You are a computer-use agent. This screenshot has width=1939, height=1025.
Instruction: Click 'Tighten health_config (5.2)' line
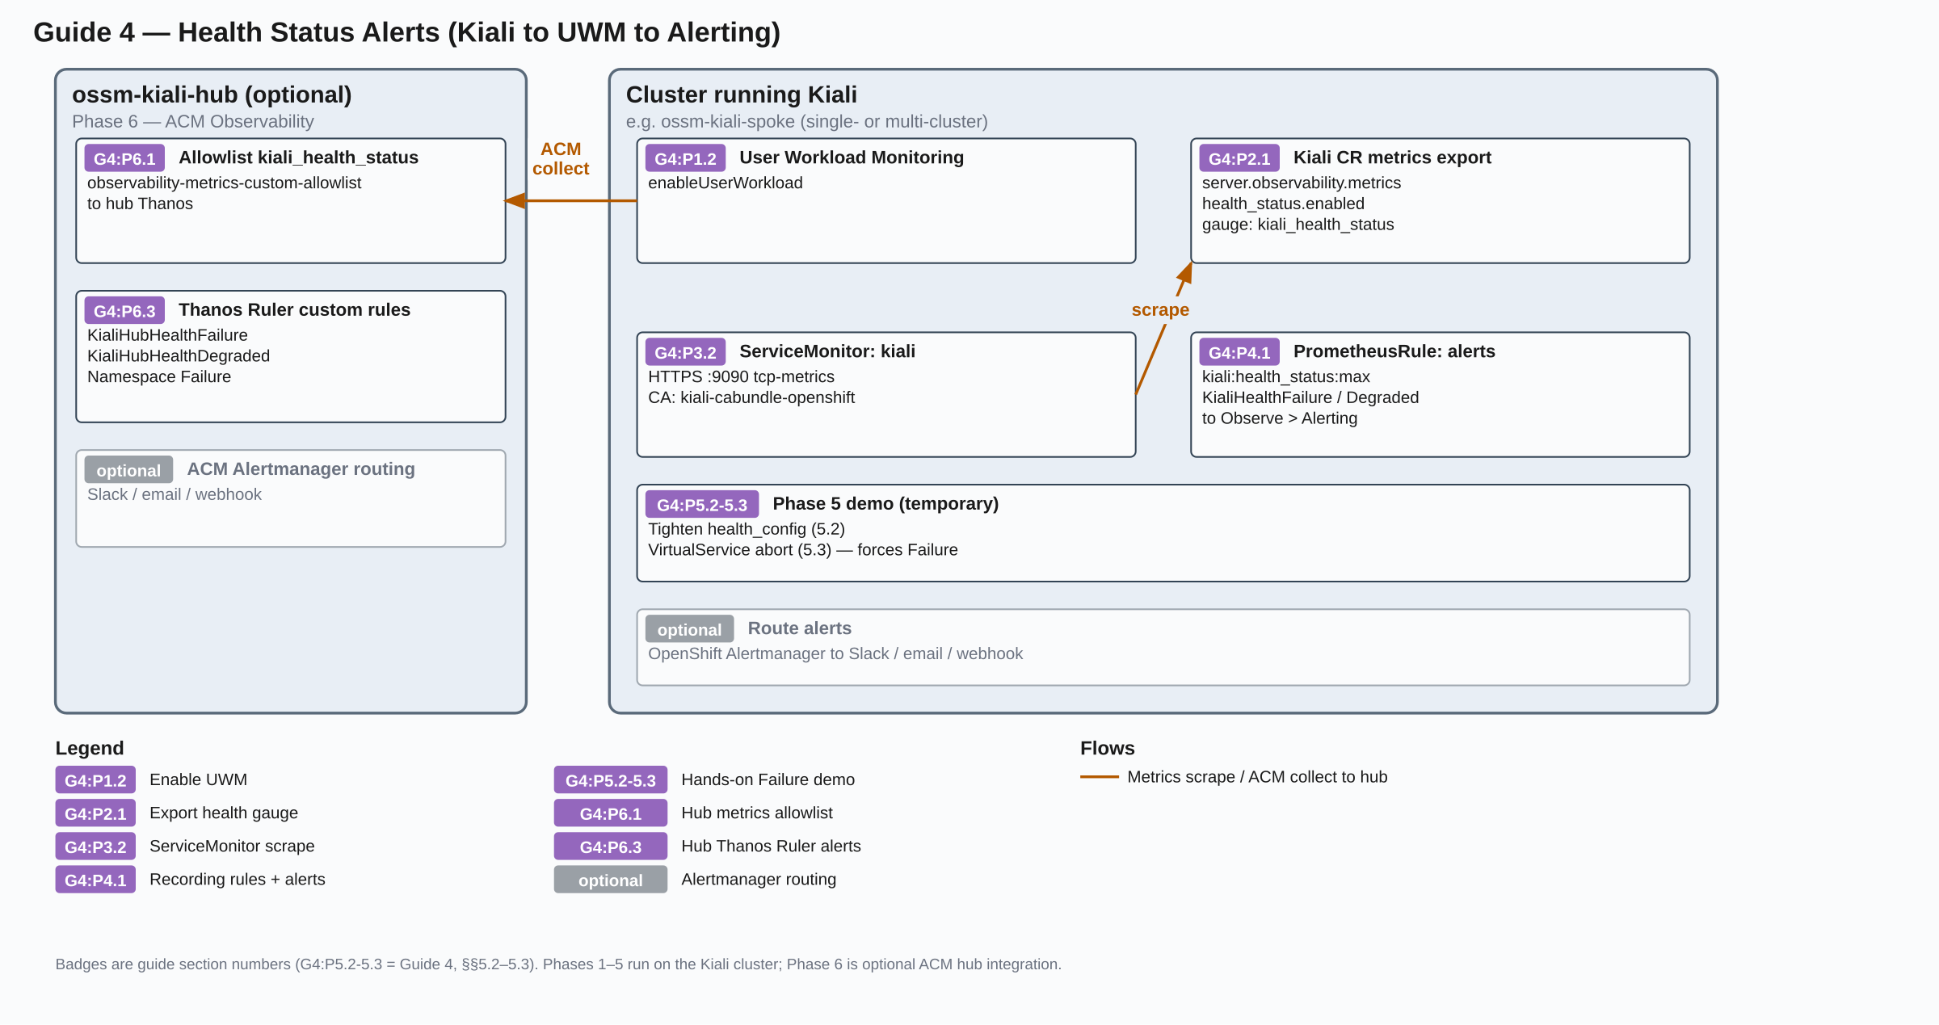coord(746,530)
